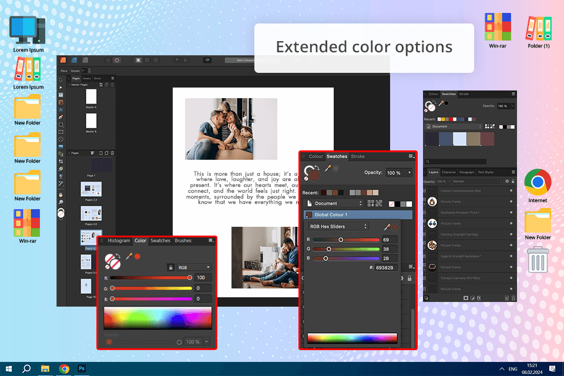
Task: Toggle visibility dot of Cosmic Consciousness Ring layer
Action: 511,191
